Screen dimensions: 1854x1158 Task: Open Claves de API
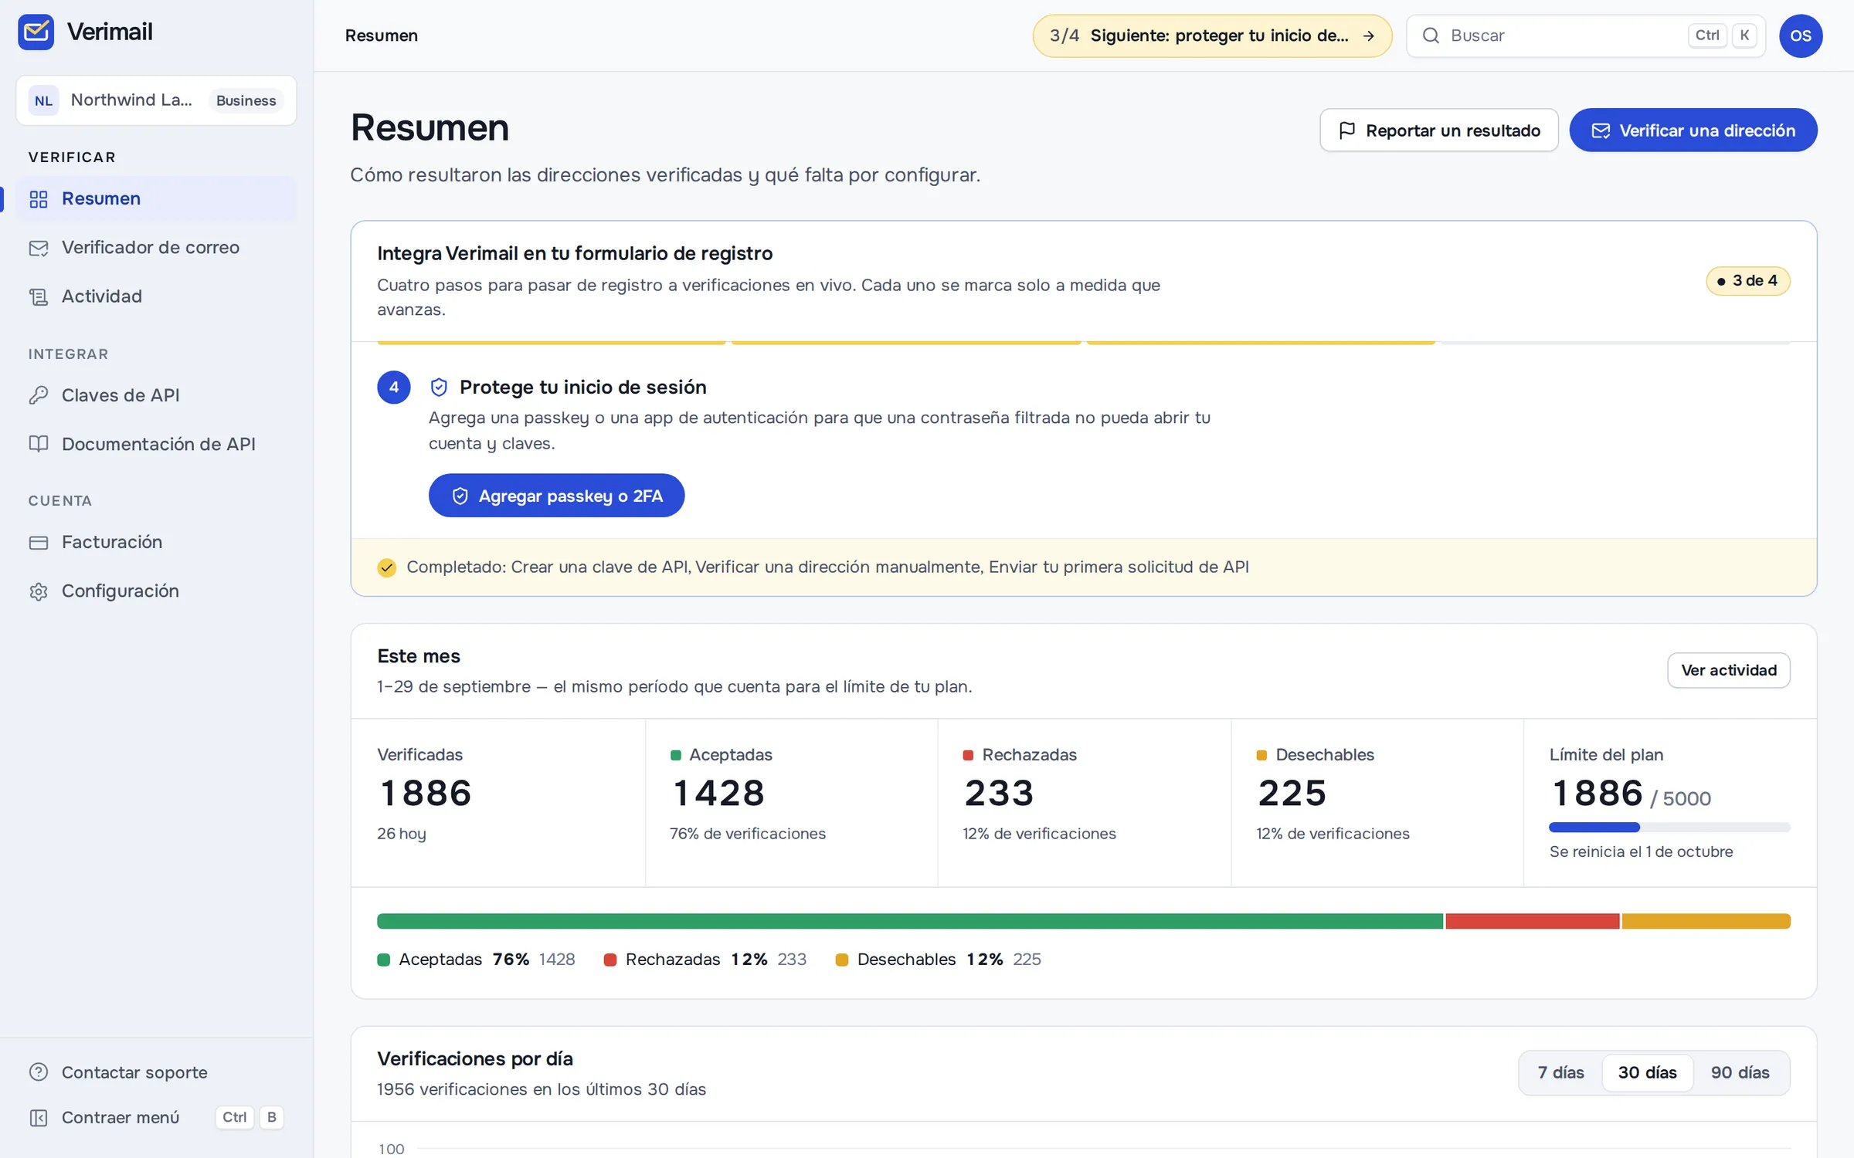click(x=156, y=395)
